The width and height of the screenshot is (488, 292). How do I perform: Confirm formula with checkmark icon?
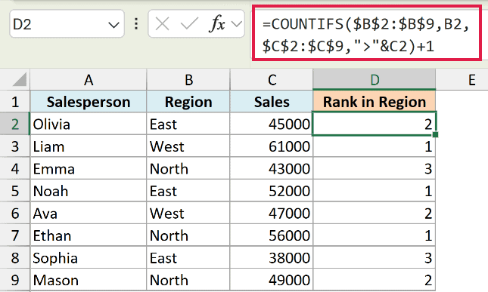pos(190,23)
